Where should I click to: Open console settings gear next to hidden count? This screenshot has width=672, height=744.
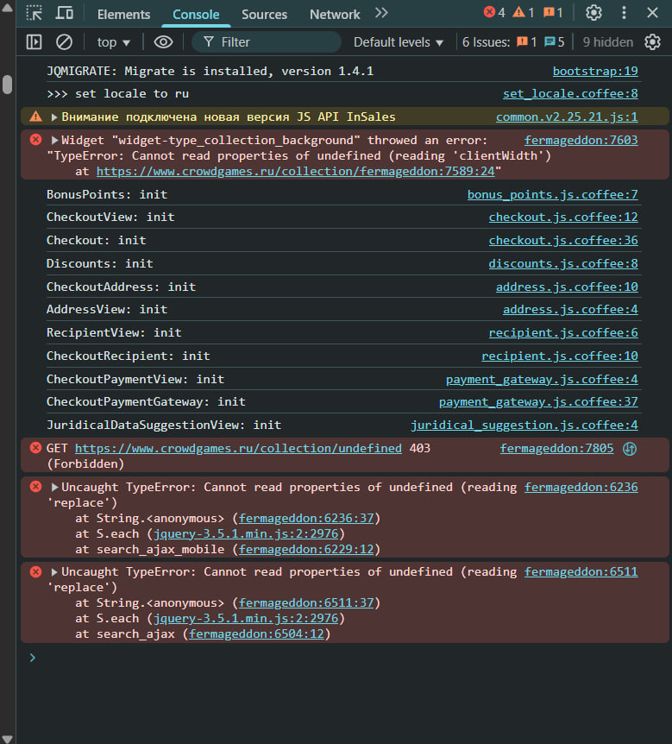click(653, 41)
